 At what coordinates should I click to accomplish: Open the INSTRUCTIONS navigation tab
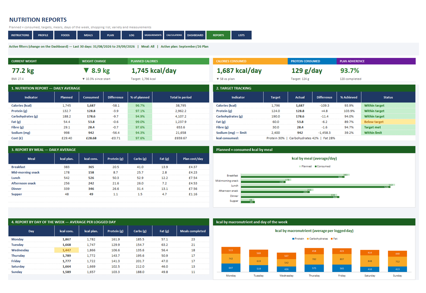(x=20, y=35)
